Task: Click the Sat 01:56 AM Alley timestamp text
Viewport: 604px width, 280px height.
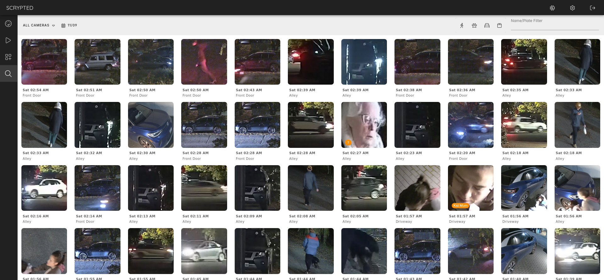Action: (568, 216)
